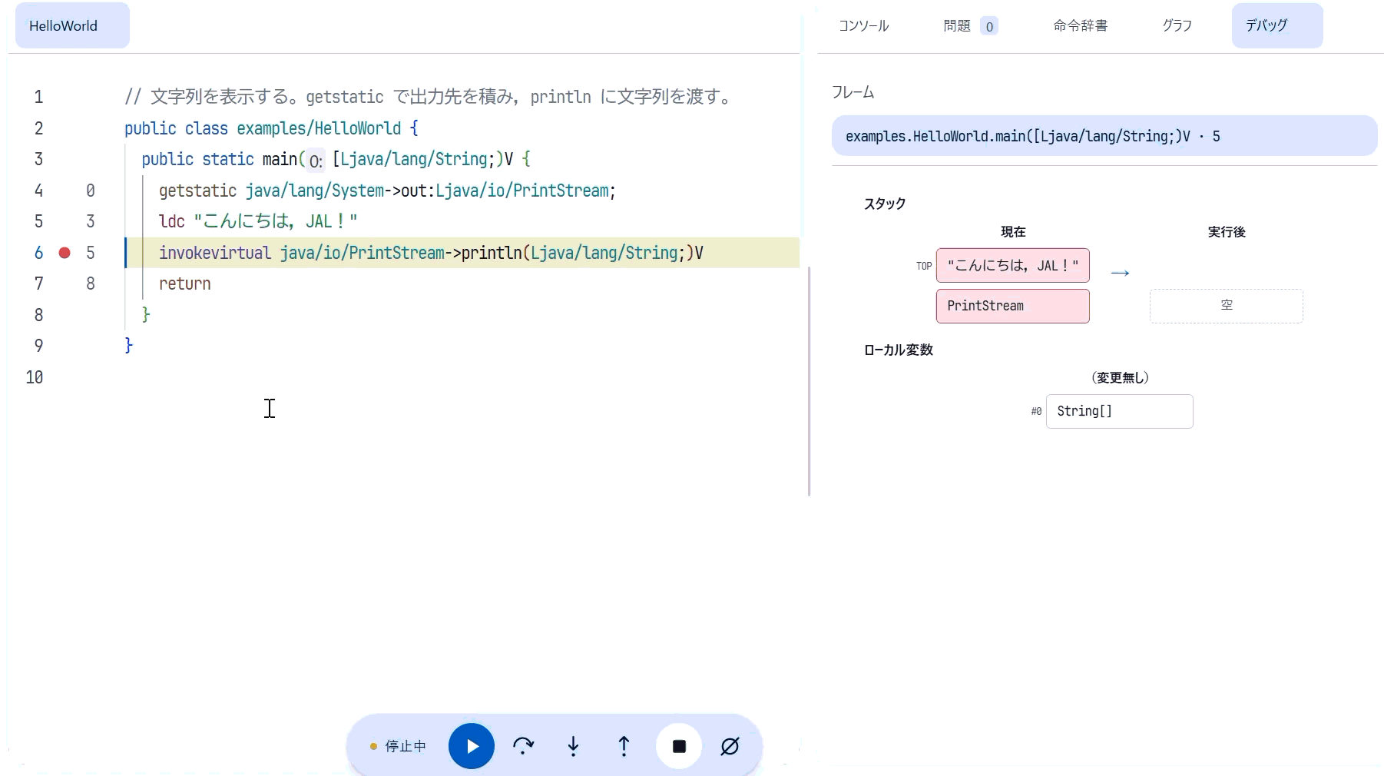The image size is (1384, 776).
Task: Click the 0: parameter hint in main signature
Action: pos(316,161)
